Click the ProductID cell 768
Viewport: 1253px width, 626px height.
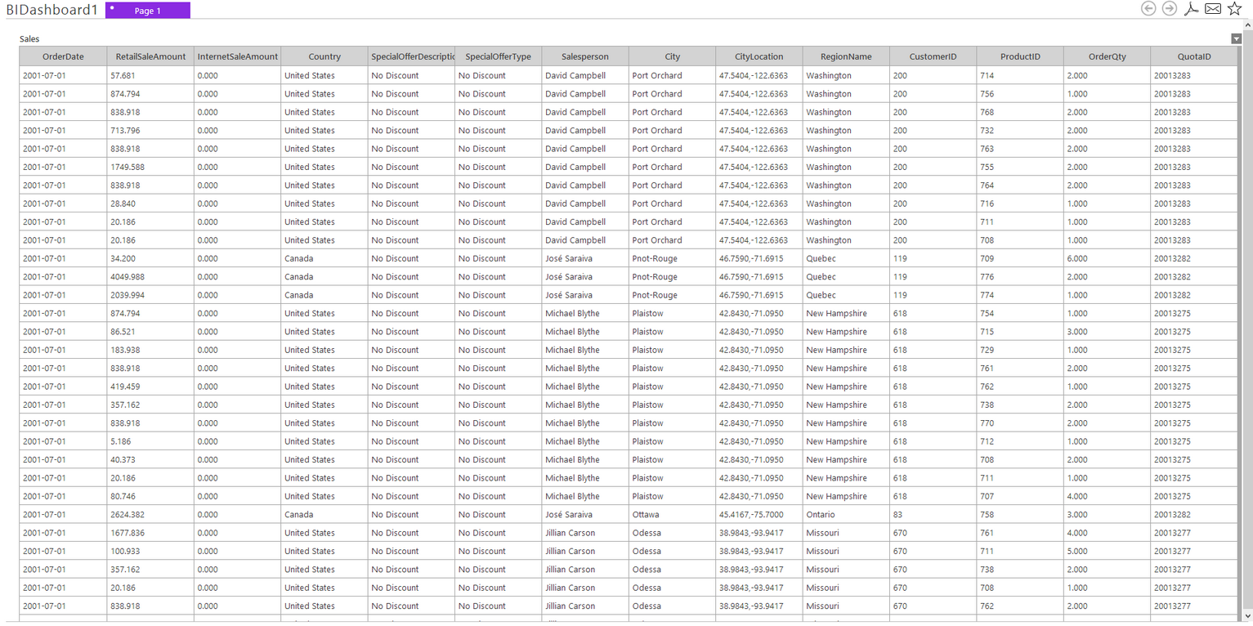[1020, 112]
